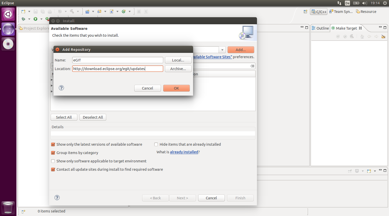
Task: Click the green Run icon
Action: pos(35,19)
